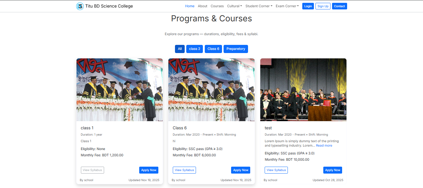The image size is (423, 188).
Task: Open the class 1 card image
Action: 119,90
